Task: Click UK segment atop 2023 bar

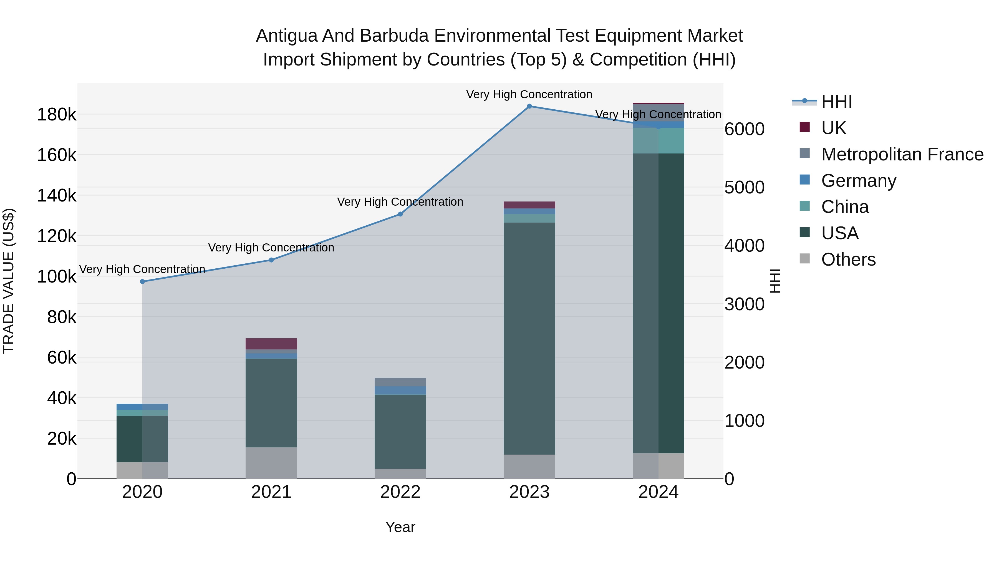Action: (529, 205)
